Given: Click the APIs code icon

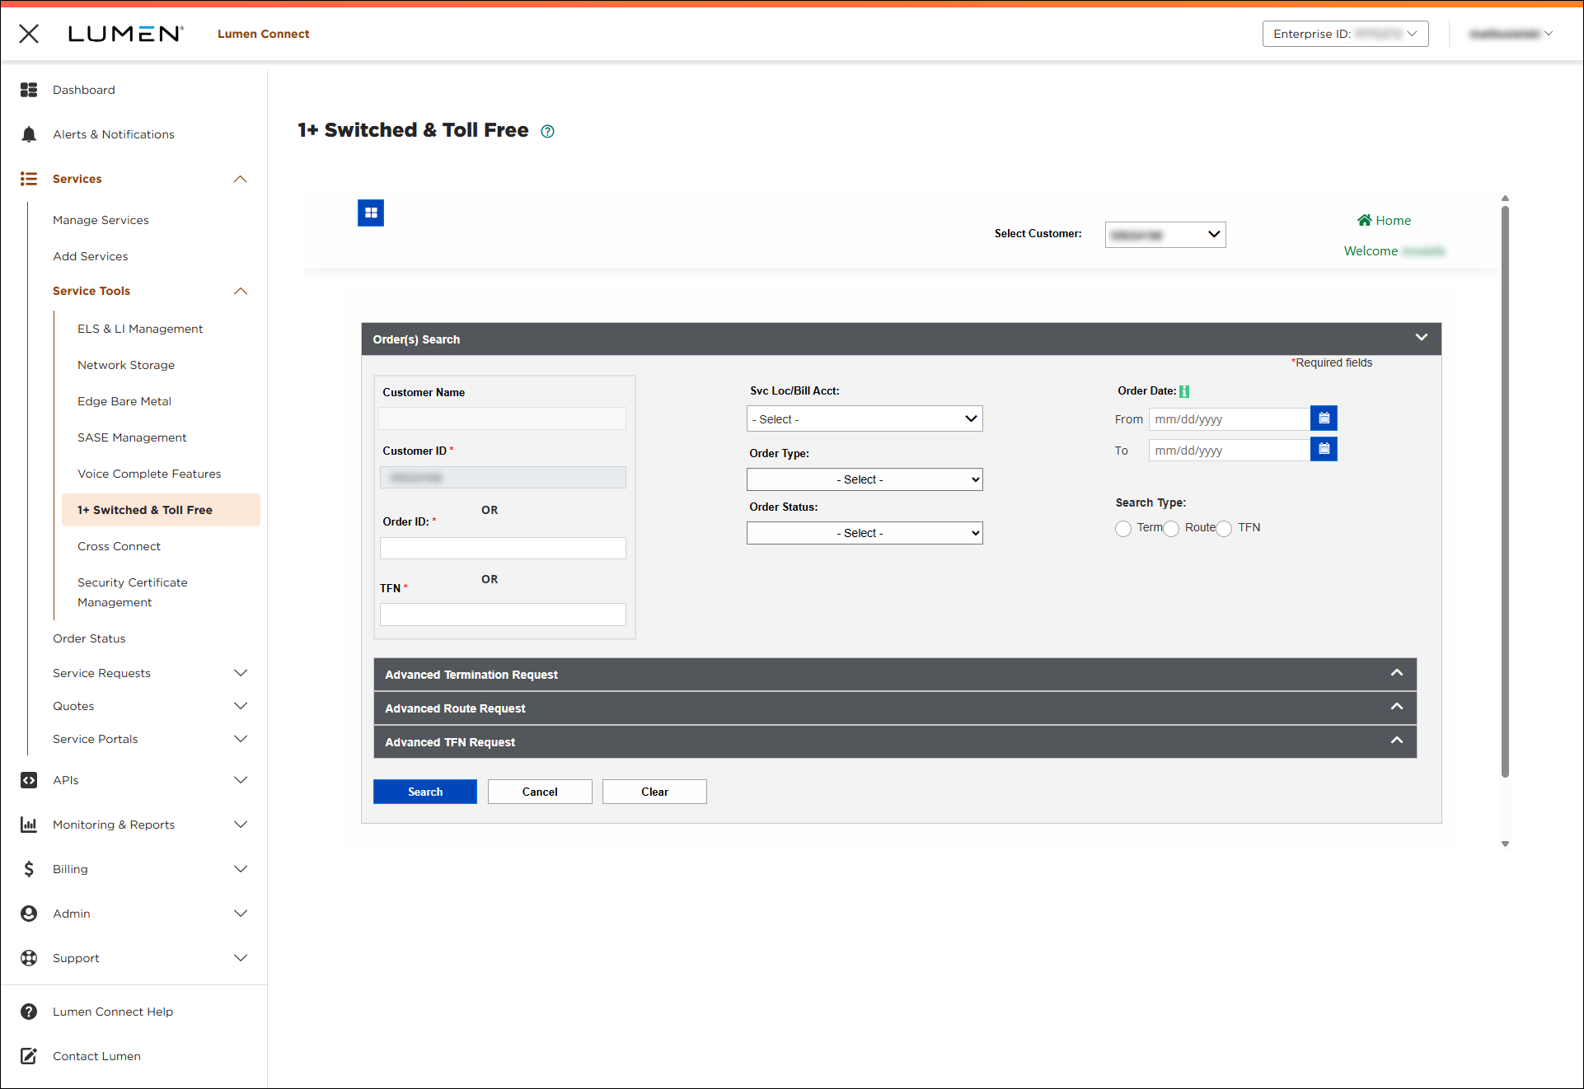Looking at the screenshot, I should [x=29, y=780].
